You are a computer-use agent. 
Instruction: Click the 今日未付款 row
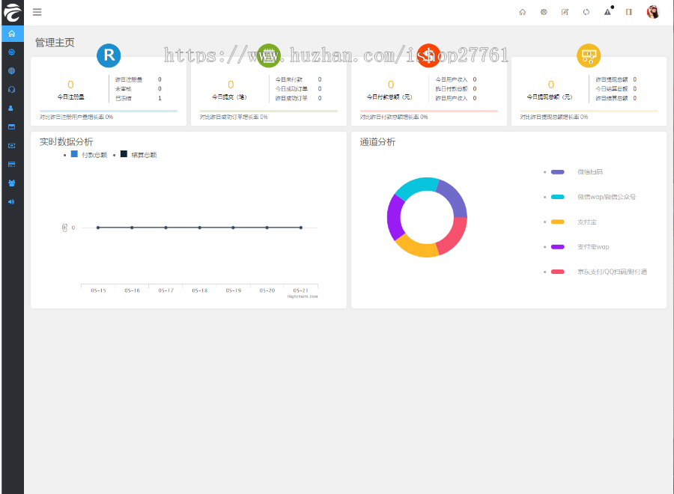(298, 79)
